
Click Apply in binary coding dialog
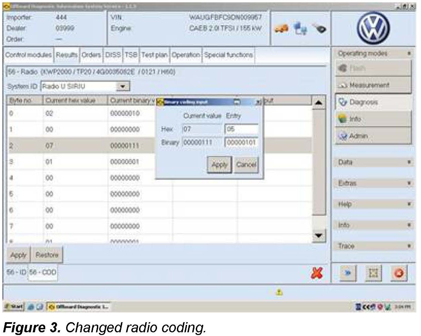[219, 165]
